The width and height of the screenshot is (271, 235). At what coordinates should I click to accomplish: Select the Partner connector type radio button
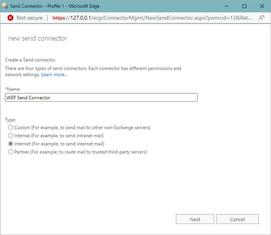[x=10, y=152]
